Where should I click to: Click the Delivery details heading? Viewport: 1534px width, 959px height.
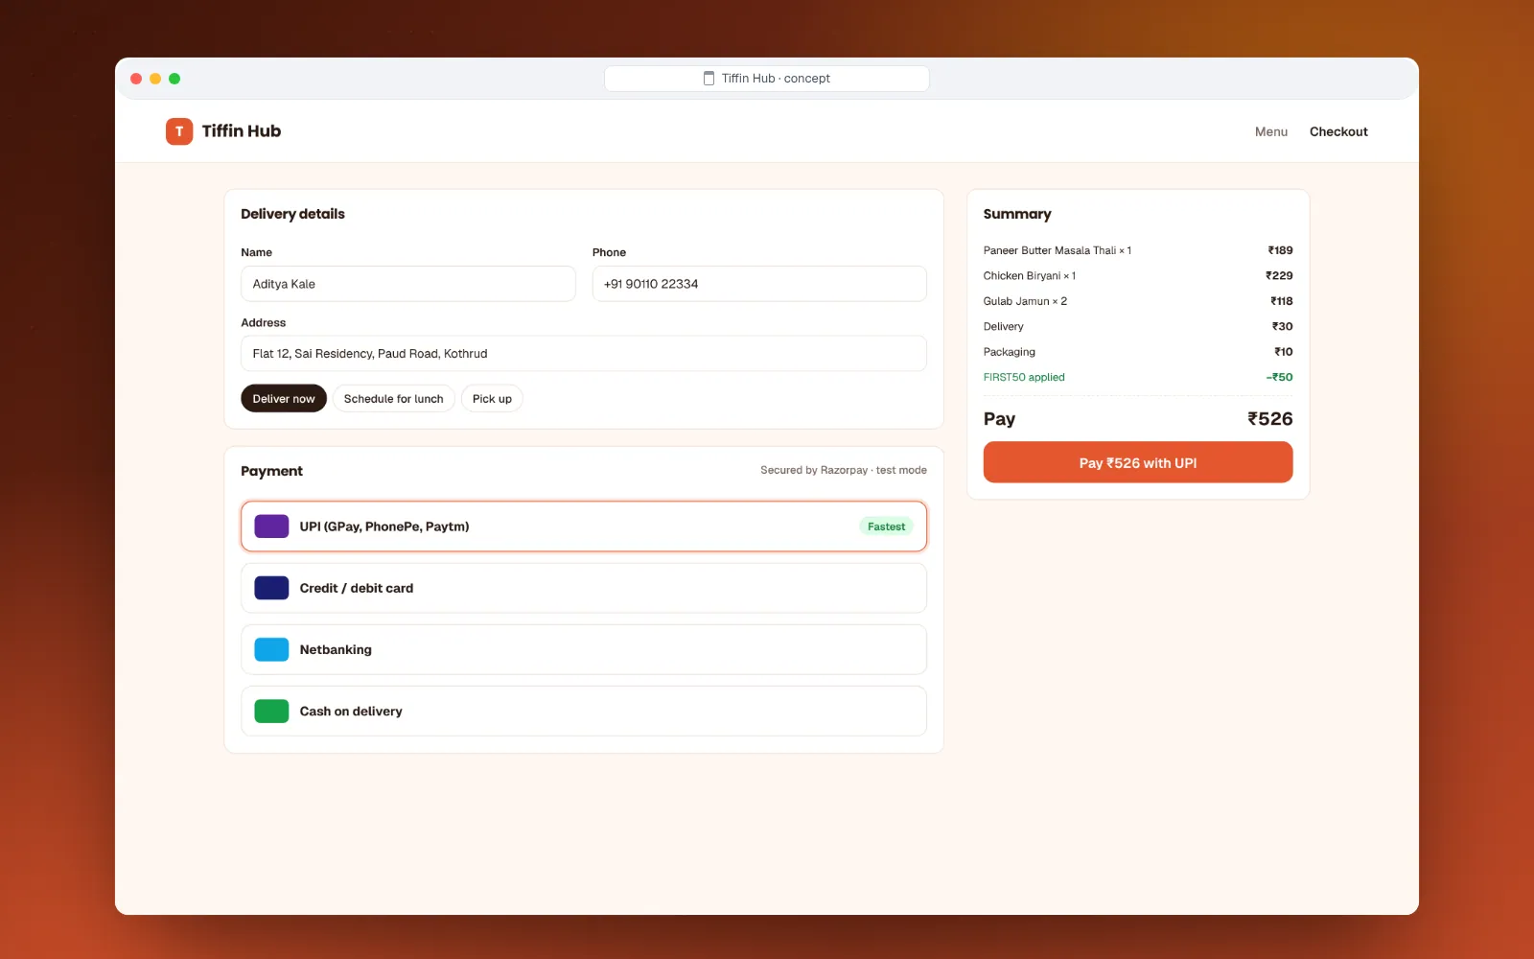pos(292,214)
